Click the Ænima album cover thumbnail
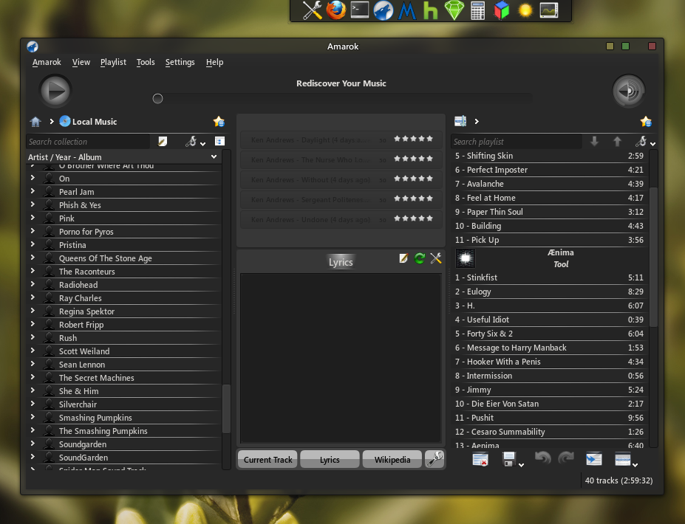685x524 pixels. [466, 258]
